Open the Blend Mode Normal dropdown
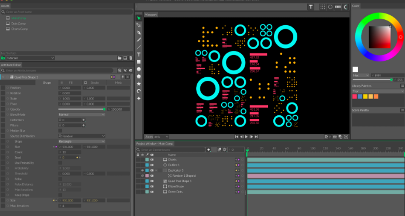405x216 pixels. [81, 115]
